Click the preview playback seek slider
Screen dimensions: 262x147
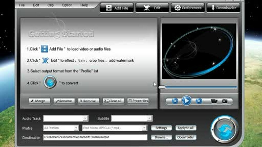click(x=198, y=87)
